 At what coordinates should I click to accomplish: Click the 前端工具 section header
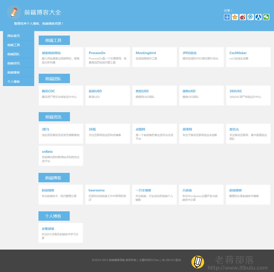point(54,40)
